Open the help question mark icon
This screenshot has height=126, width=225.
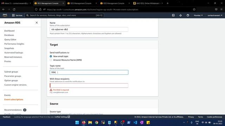(188, 15)
